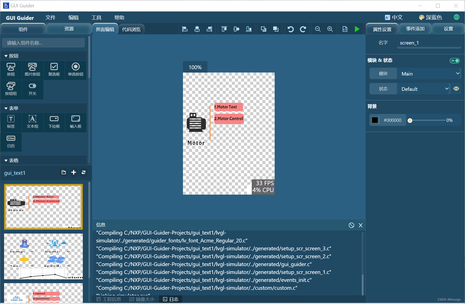
Task: Click the align bottom toolbar icon
Action: [x=249, y=29]
